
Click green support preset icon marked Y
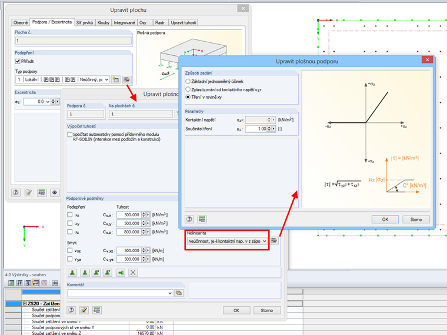[x=108, y=273]
